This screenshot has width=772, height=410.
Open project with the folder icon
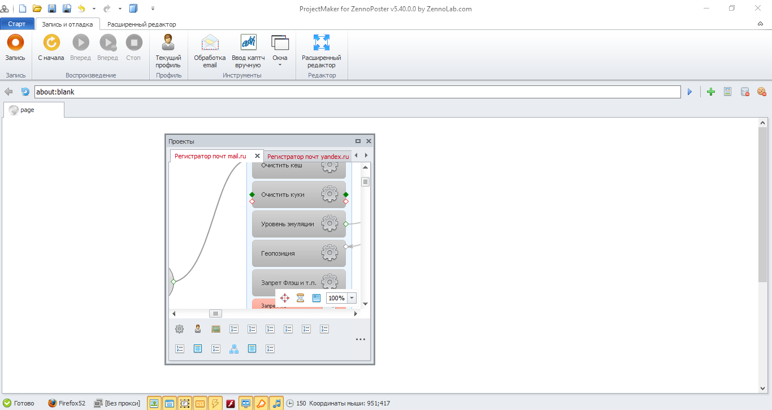pyautogui.click(x=37, y=8)
